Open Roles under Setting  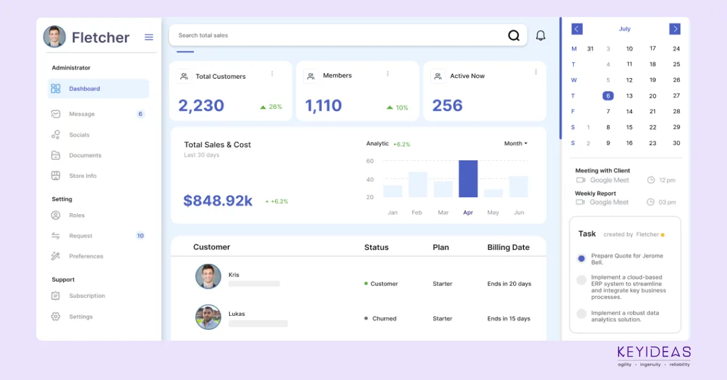76,215
